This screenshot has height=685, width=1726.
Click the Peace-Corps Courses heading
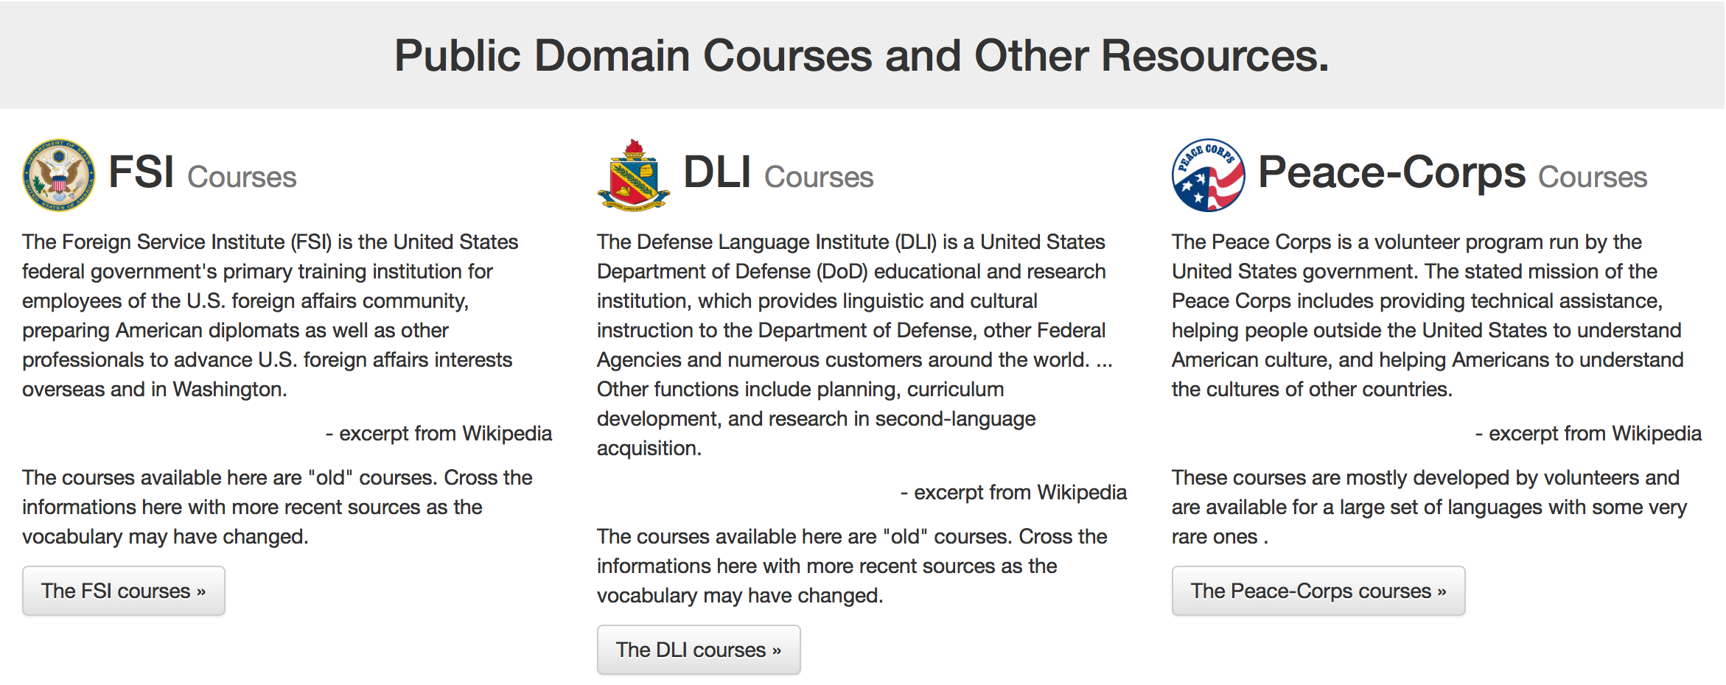[1451, 174]
